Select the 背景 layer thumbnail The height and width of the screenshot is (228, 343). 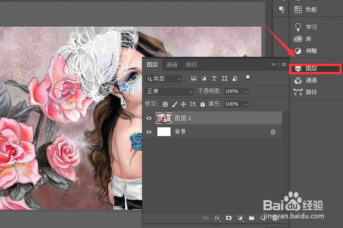pos(164,132)
